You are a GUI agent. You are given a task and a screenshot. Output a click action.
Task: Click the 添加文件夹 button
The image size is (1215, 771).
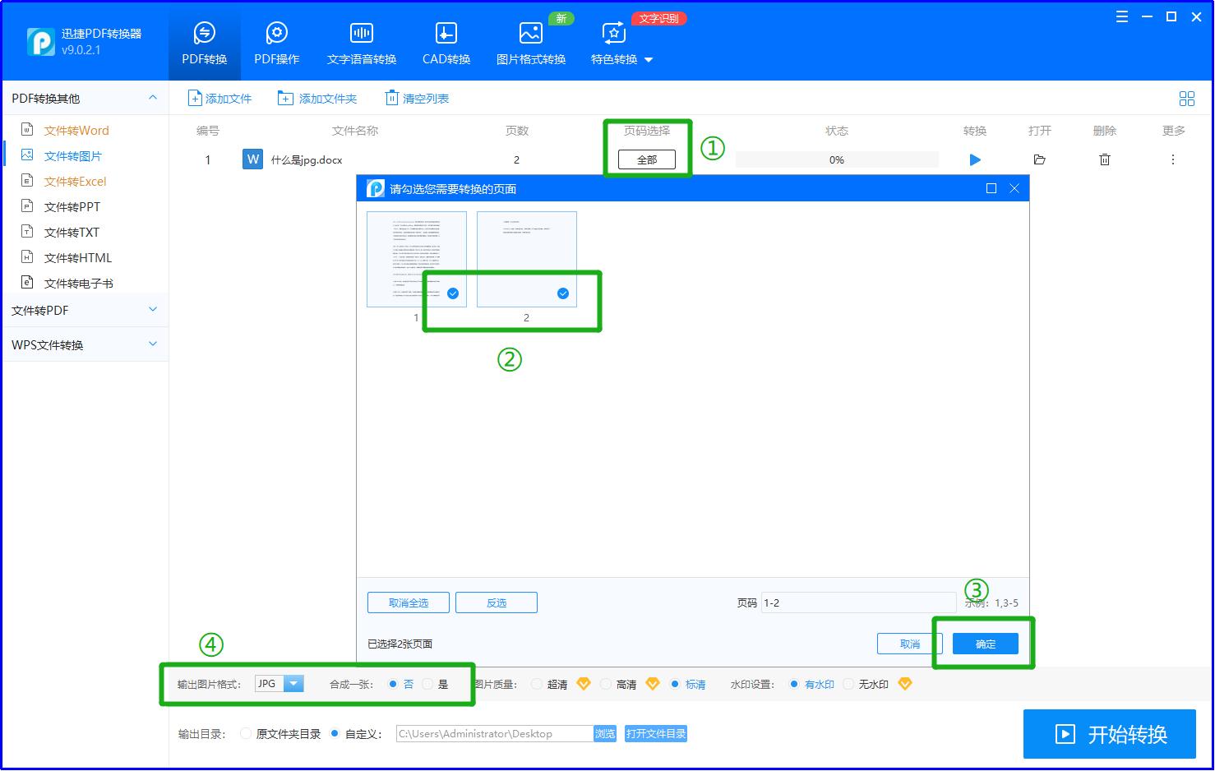coord(317,99)
